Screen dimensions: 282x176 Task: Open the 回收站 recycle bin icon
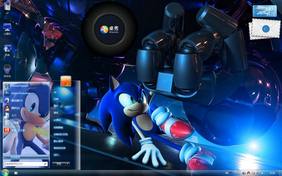click(x=7, y=71)
